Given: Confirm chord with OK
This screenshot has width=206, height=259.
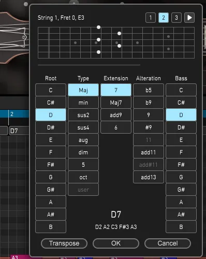Looking at the screenshot, I should point(116,243).
